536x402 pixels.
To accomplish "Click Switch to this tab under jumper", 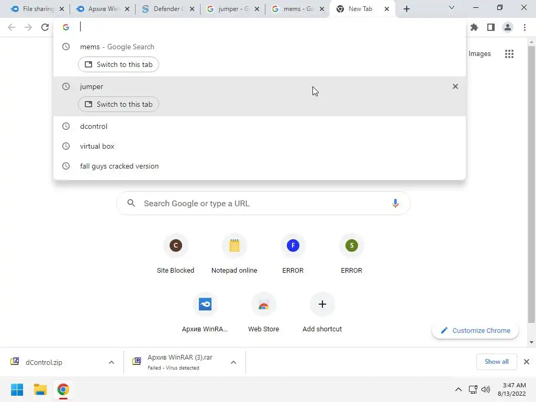I will (118, 104).
